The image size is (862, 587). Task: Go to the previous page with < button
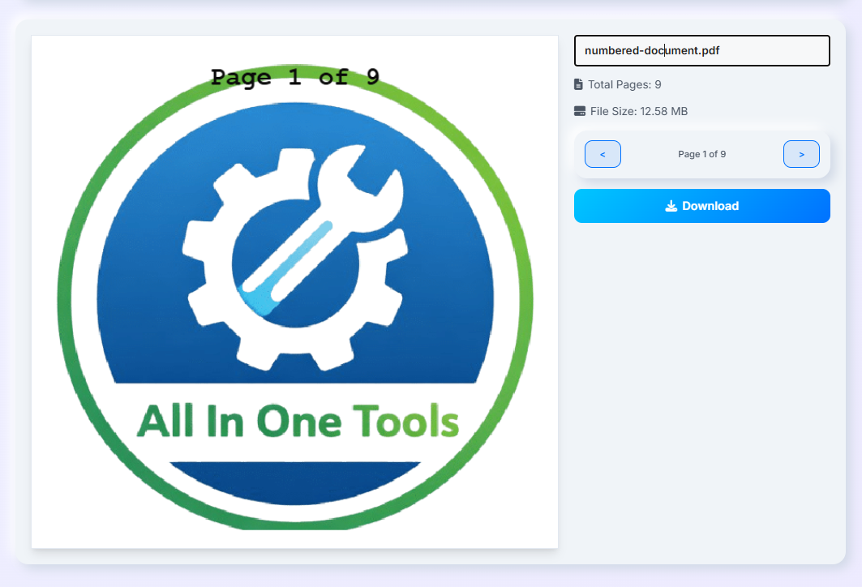click(x=603, y=154)
